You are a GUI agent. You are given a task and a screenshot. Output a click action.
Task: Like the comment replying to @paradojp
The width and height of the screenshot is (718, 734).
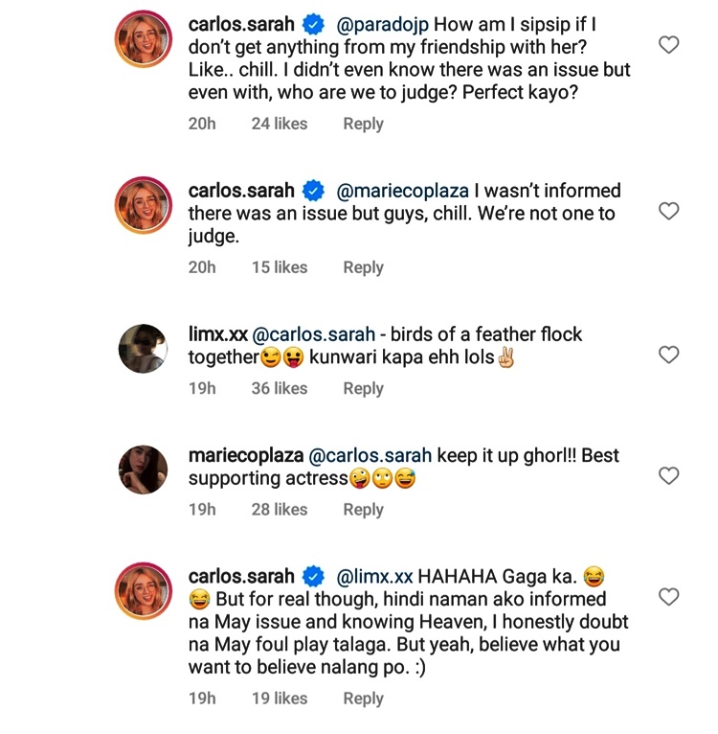pos(668,45)
